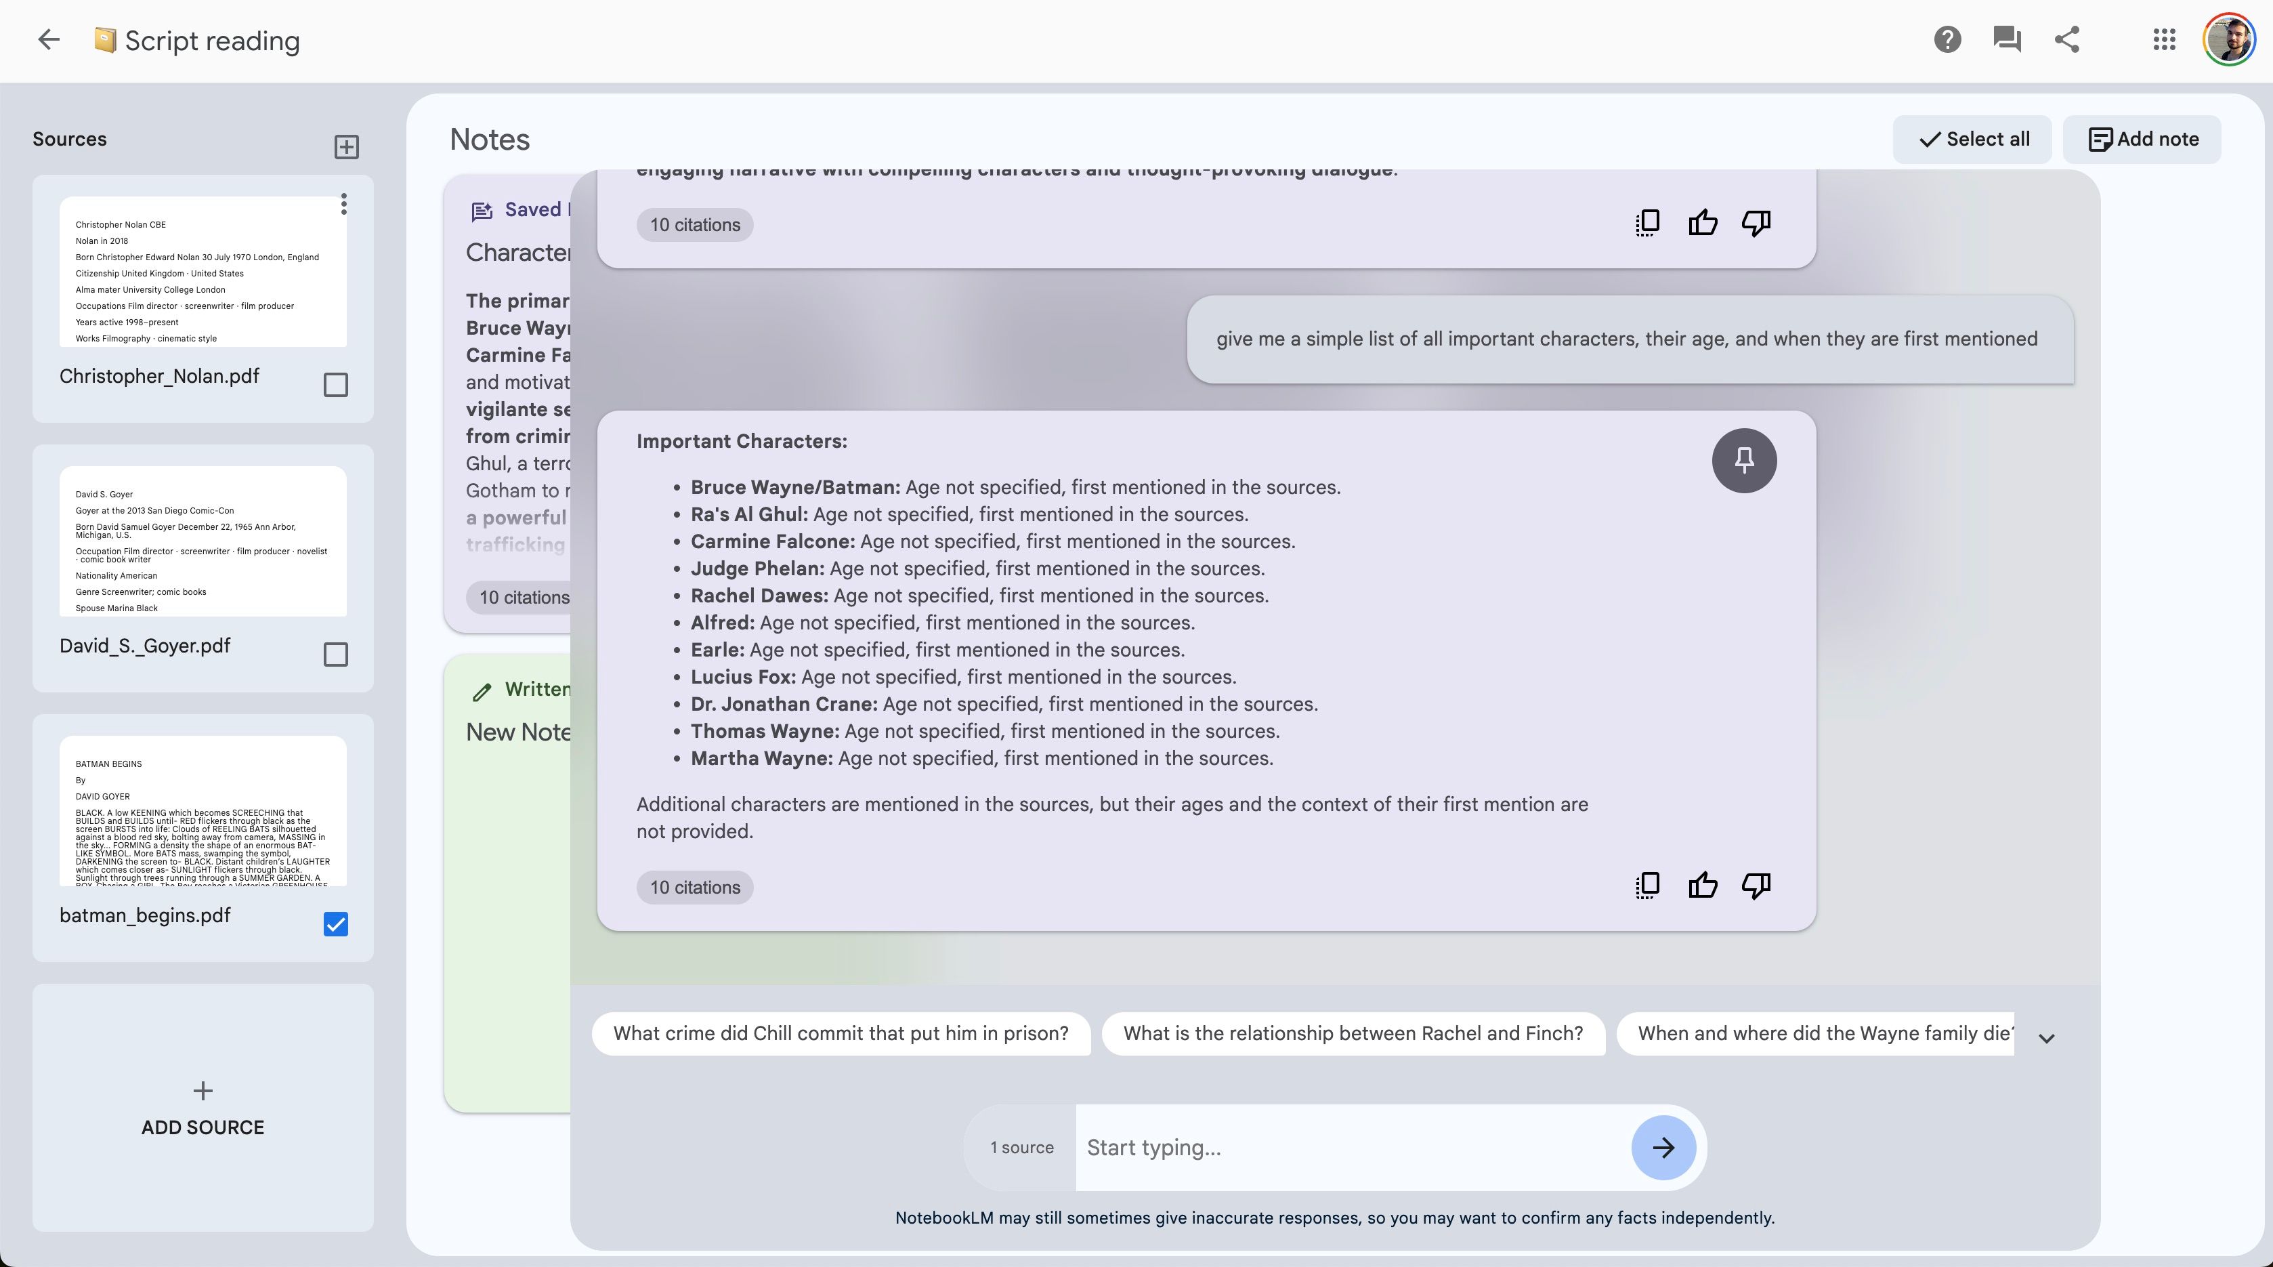Thumbs down the Important Characters response
This screenshot has height=1267, width=2273.
1756,886
